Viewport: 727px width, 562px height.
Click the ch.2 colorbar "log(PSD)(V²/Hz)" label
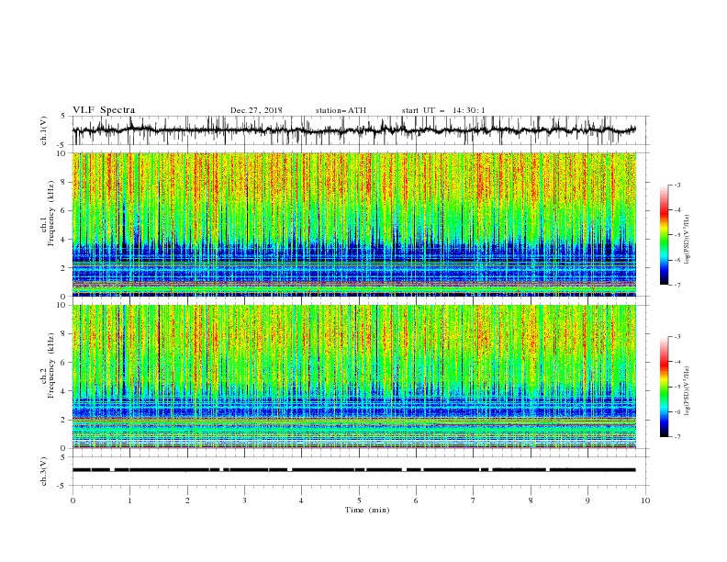[x=687, y=390]
